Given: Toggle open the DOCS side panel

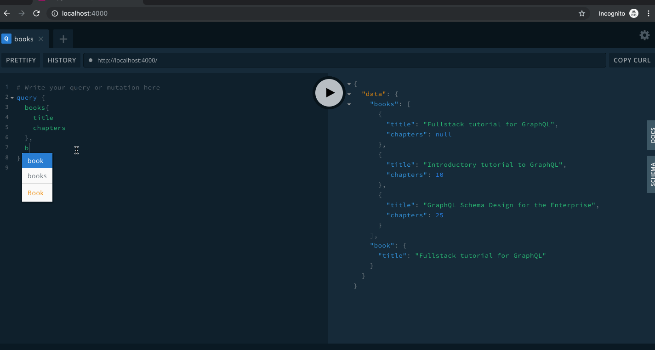Looking at the screenshot, I should pos(651,135).
